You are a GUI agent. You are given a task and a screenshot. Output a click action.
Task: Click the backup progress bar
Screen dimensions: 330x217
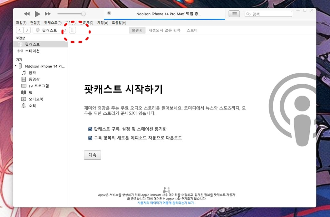tap(165, 19)
